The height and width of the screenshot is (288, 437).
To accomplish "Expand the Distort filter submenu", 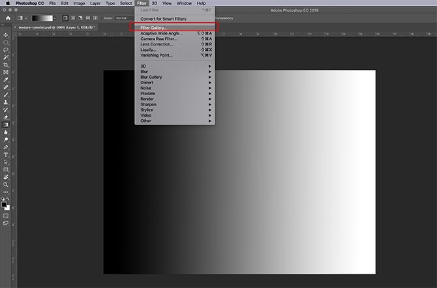I will tap(147, 82).
